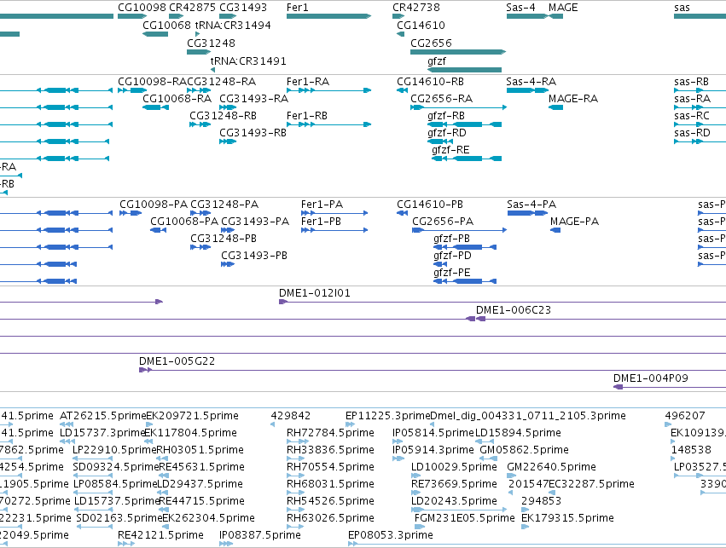The image size is (726, 548).
Task: Click the tRNA:CR31494 label
Action: coord(232,25)
